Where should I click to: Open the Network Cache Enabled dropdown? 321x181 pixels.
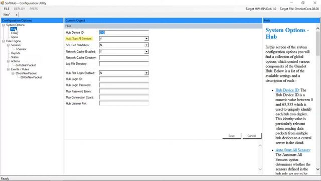(x=146, y=51)
